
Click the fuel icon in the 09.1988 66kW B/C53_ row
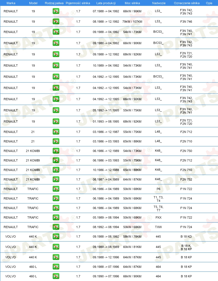pyautogui.click(x=56, y=43)
